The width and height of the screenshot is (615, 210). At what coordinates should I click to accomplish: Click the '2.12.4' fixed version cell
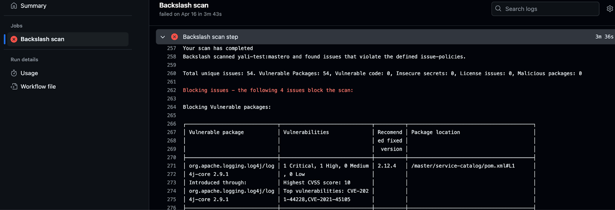click(387, 166)
